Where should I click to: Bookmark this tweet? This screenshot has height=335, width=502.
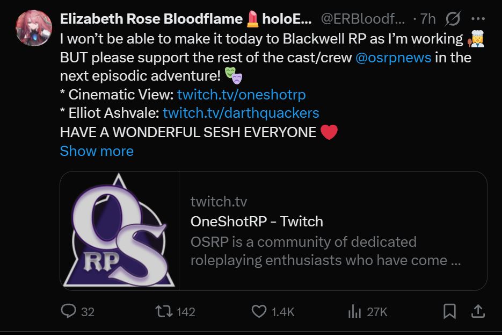click(450, 311)
